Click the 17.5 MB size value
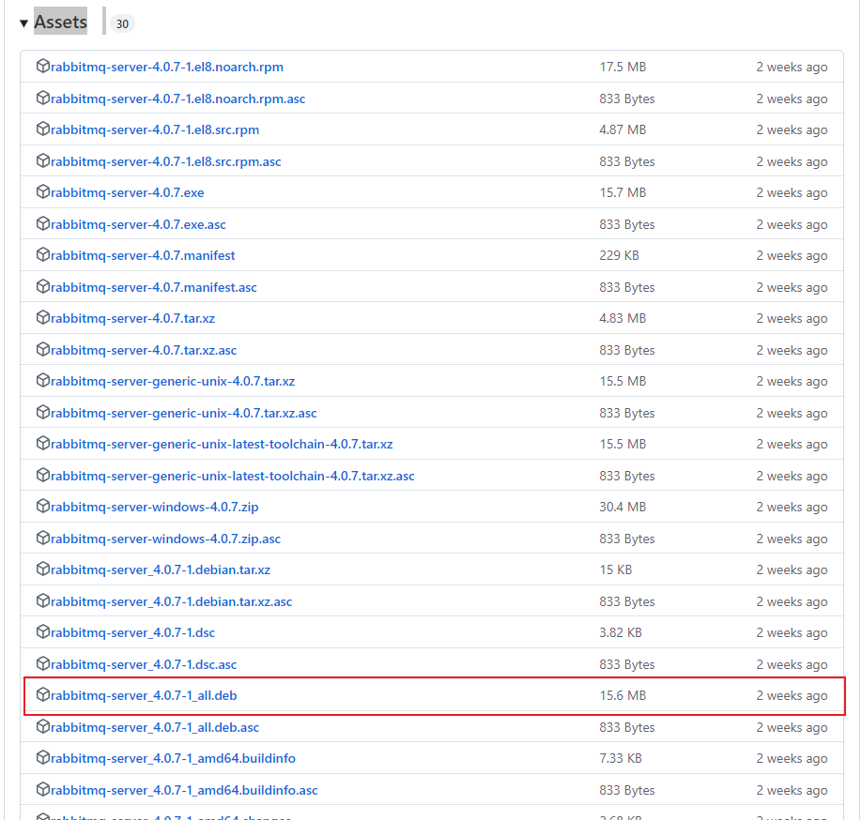The image size is (862, 820). [x=623, y=67]
